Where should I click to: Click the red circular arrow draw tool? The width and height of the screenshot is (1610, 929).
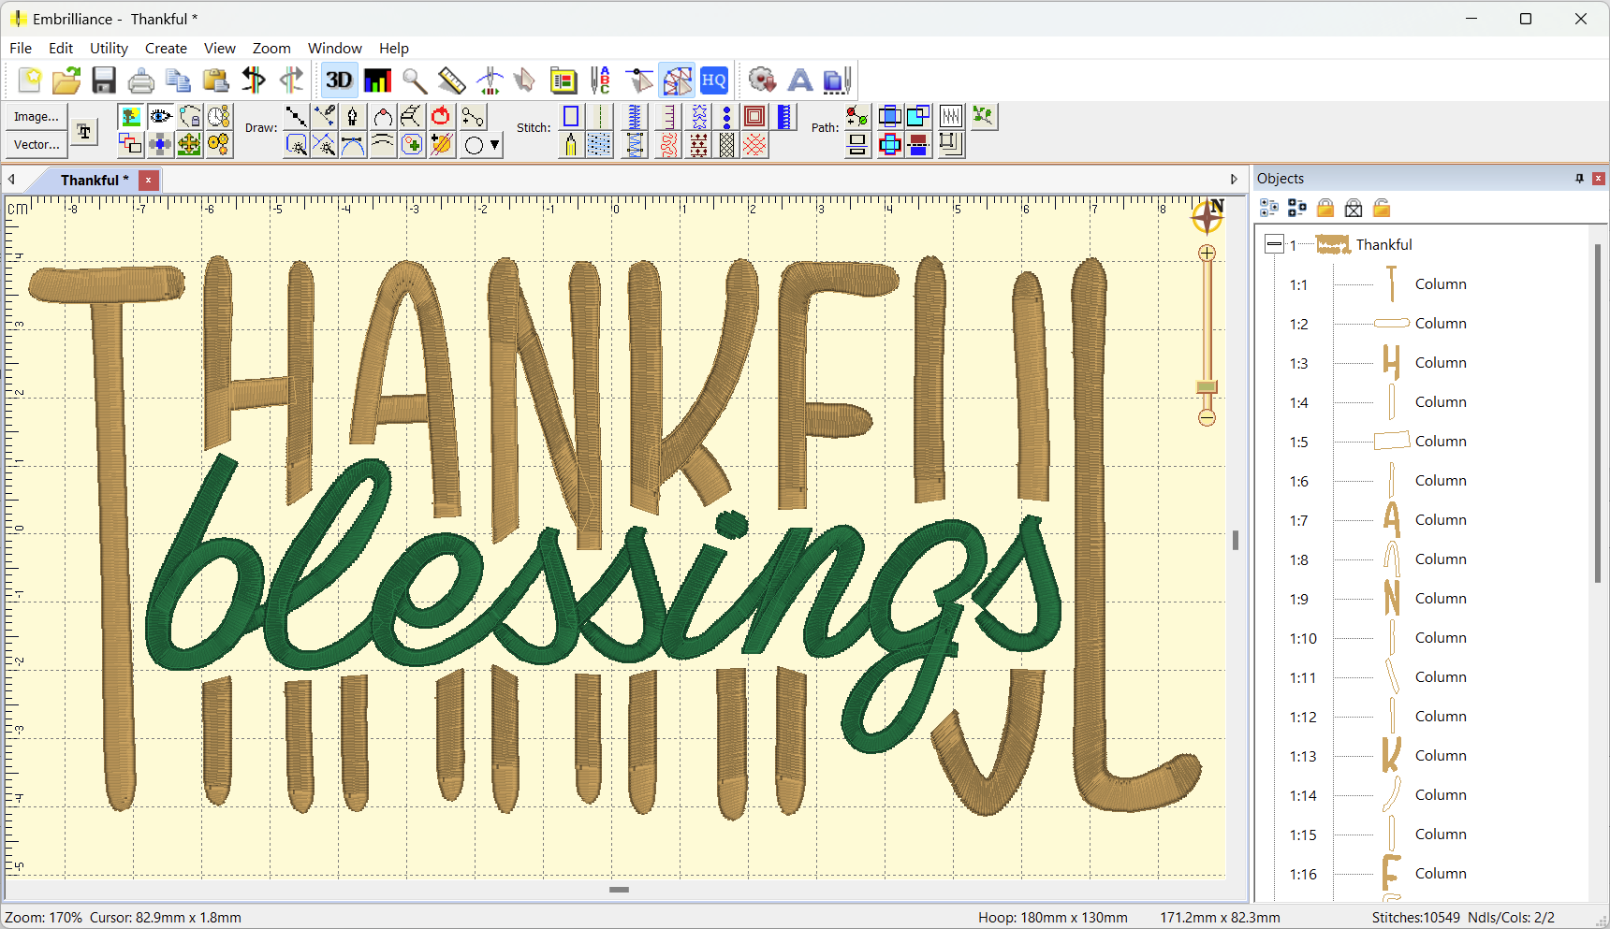(x=441, y=116)
